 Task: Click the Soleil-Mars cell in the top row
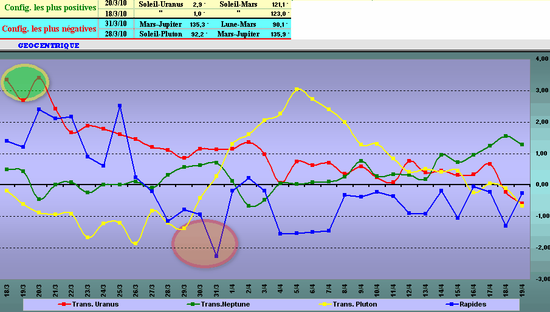(x=238, y=4)
